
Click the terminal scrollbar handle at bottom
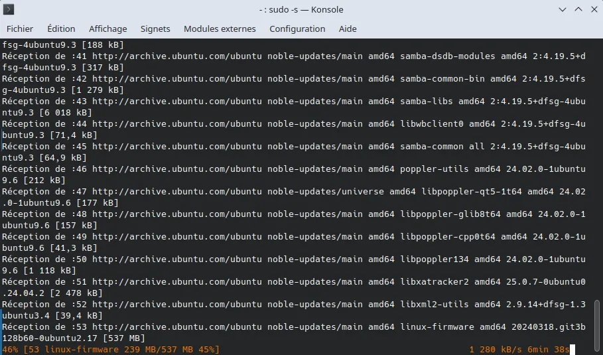[598, 325]
